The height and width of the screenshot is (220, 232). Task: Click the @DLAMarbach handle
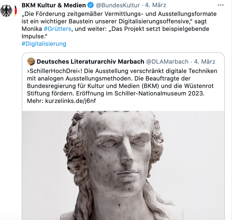click(167, 62)
